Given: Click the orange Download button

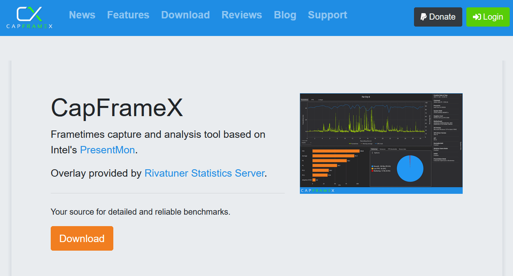Looking at the screenshot, I should 82,238.
